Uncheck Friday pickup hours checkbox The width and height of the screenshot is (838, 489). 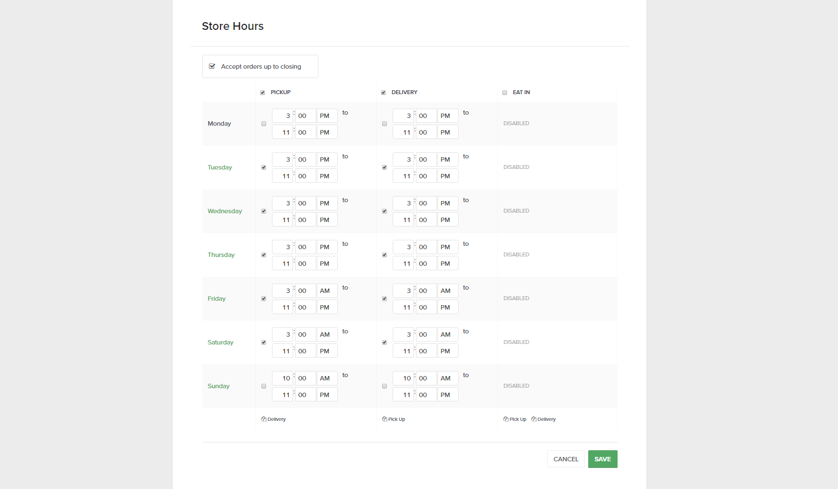264,298
